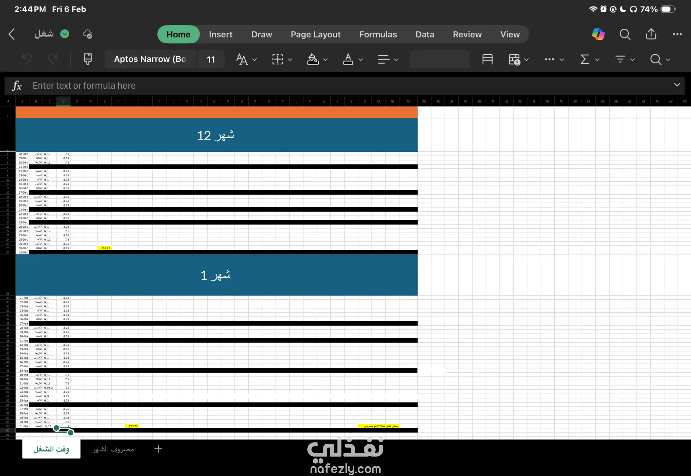Open the share document icon
This screenshot has height=476, width=691.
click(651, 34)
